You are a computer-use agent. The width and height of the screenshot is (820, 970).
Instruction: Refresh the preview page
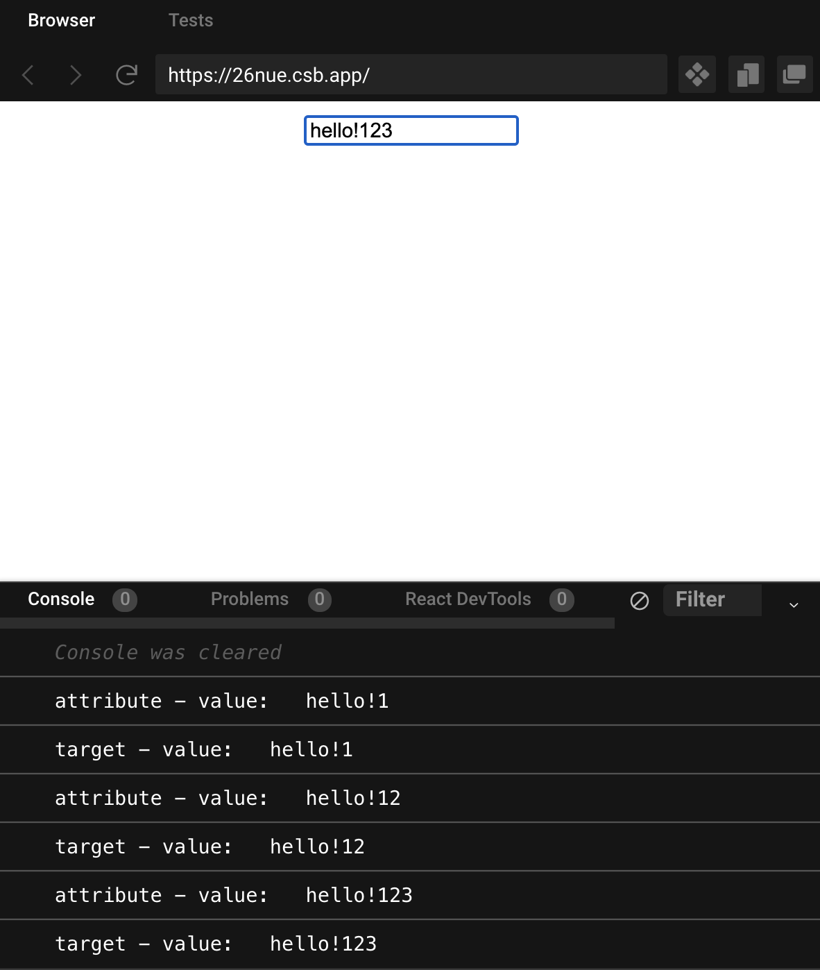click(126, 75)
